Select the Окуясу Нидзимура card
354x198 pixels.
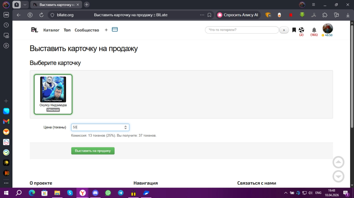click(x=53, y=94)
